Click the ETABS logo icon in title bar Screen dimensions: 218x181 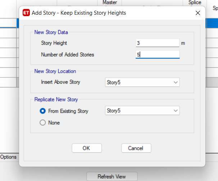point(26,13)
